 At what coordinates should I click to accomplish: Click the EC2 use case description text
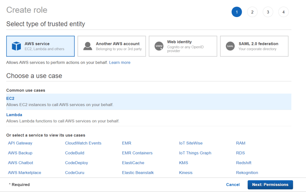pos(60,105)
